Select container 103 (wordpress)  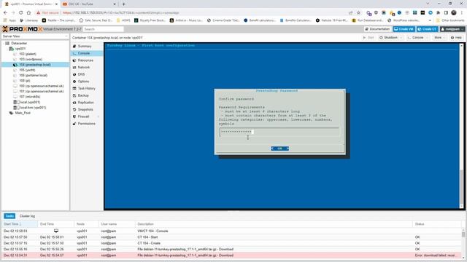click(x=31, y=60)
